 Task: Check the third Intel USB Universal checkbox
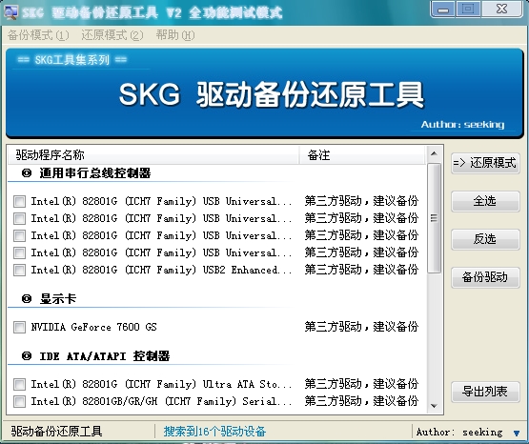coord(19,235)
